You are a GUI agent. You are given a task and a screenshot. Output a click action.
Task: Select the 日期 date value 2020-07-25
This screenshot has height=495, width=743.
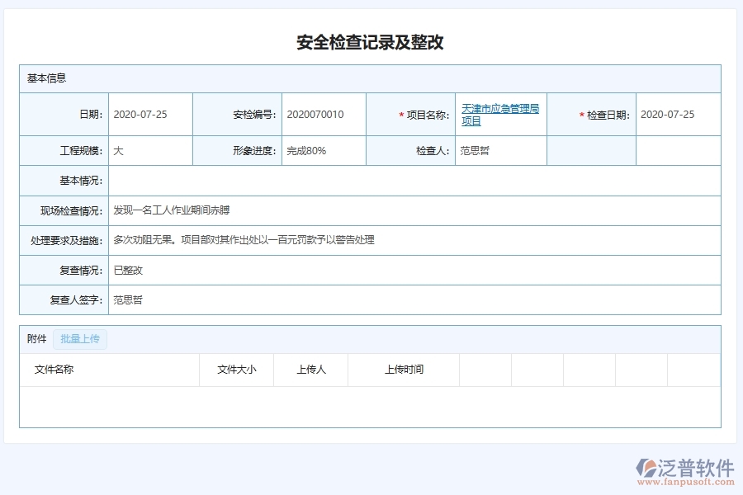(x=140, y=114)
